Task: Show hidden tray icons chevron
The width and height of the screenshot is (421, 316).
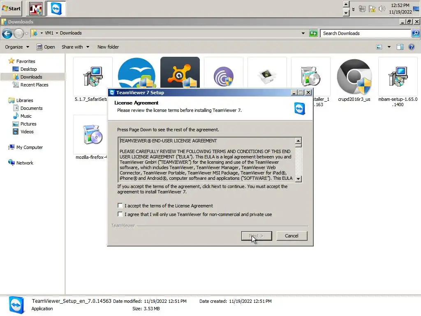Action: (353, 9)
